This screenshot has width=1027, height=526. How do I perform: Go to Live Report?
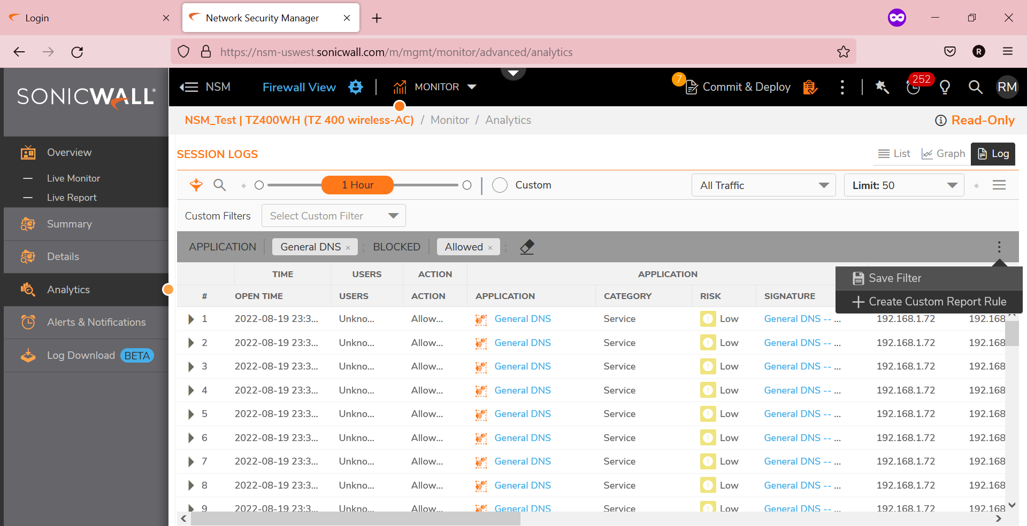[72, 198]
